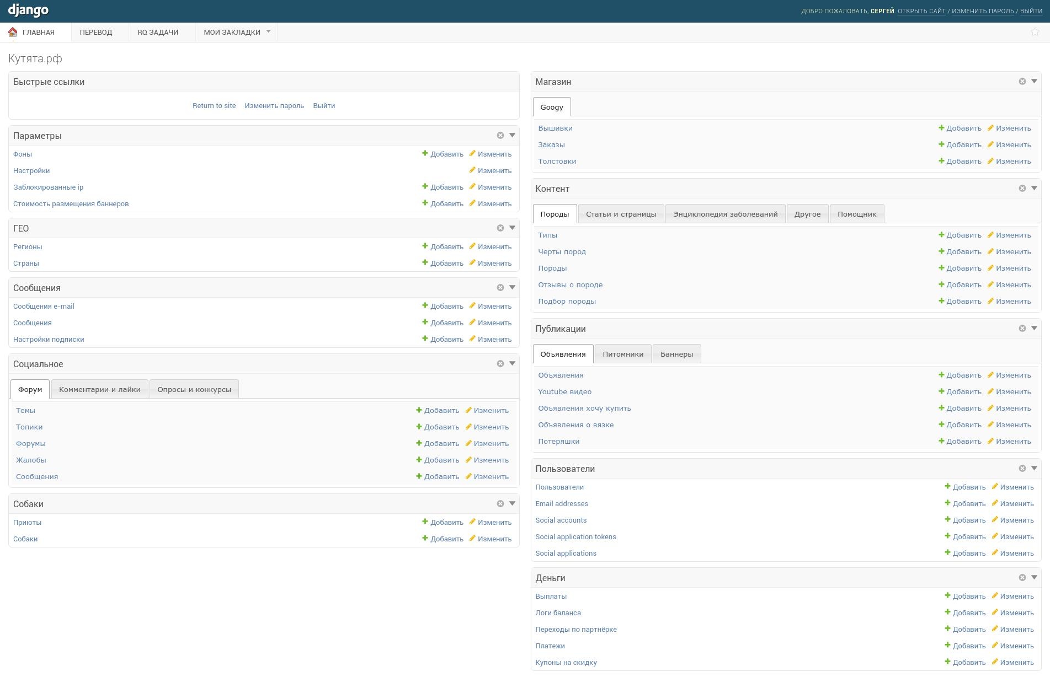The image size is (1050, 693).
Task: Click the close icon on the Деньги panel
Action: click(1022, 578)
